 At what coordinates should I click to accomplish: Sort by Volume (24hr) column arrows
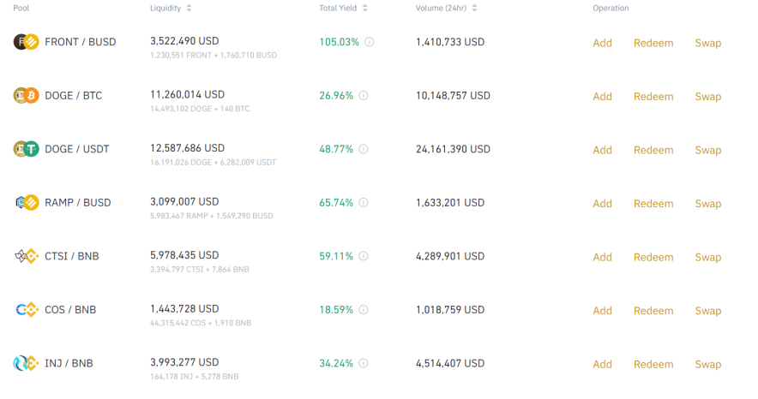pos(475,9)
